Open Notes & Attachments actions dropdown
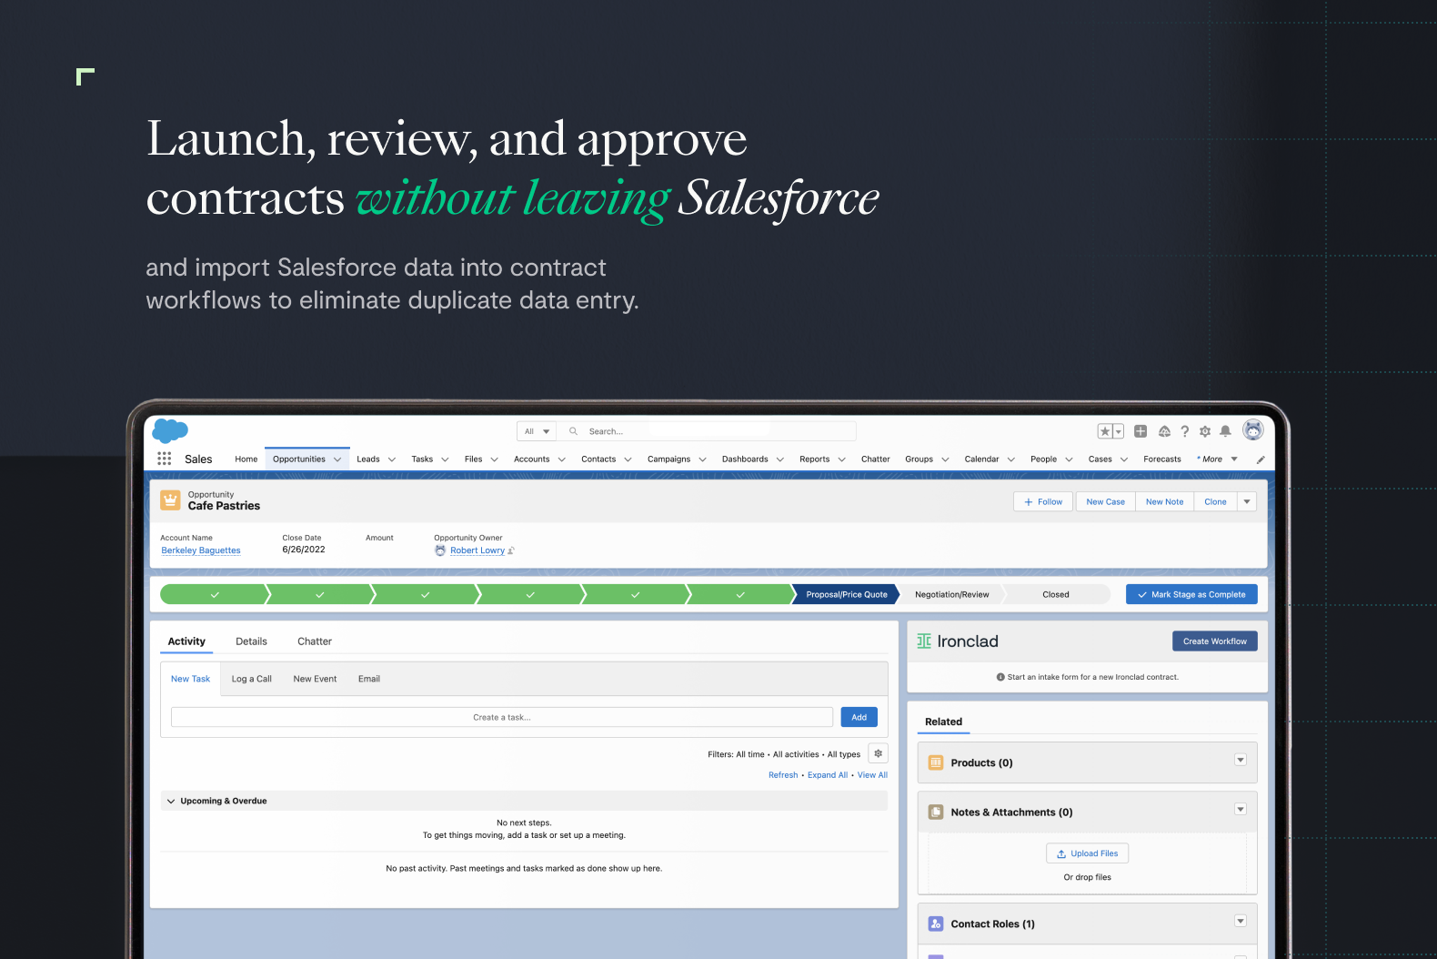Image resolution: width=1437 pixels, height=959 pixels. (x=1241, y=809)
